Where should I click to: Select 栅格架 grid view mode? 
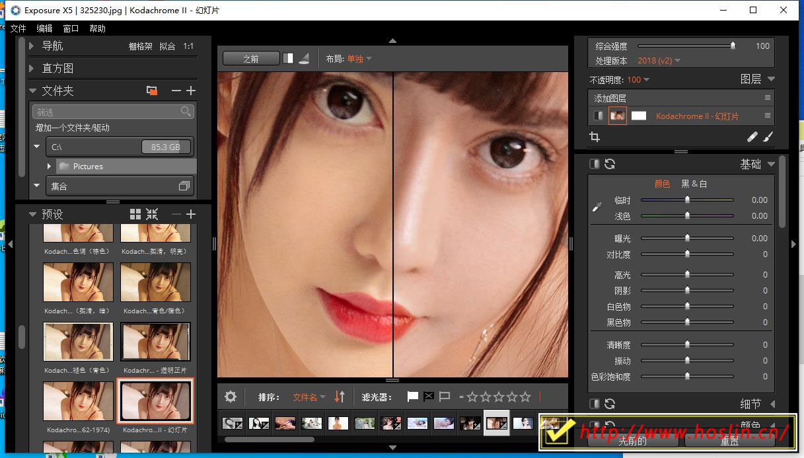[141, 46]
